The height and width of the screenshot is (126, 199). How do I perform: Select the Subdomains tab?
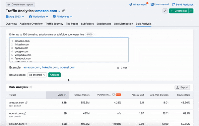coord(104,24)
